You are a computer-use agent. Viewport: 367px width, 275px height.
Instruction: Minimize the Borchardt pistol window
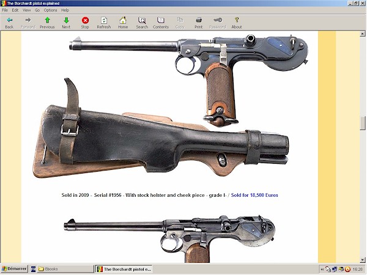[350, 3]
